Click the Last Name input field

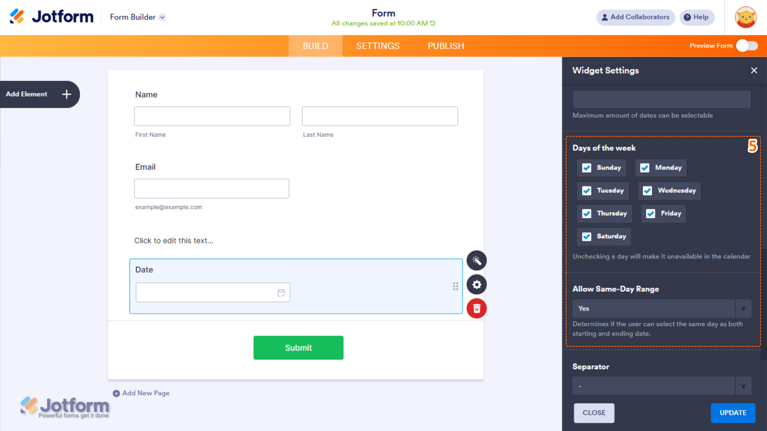pos(380,116)
